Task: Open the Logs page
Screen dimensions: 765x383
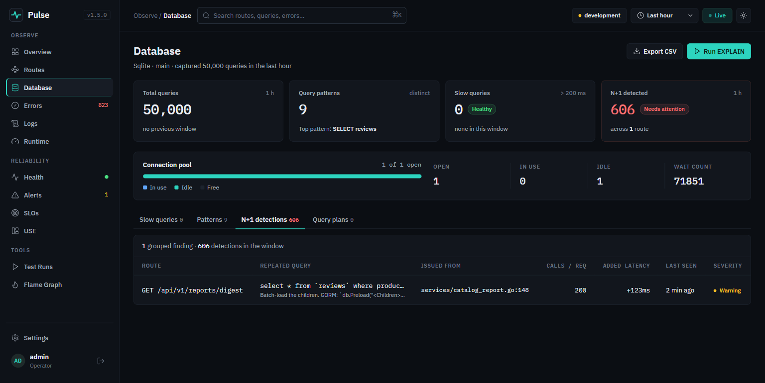Action: click(x=59, y=123)
